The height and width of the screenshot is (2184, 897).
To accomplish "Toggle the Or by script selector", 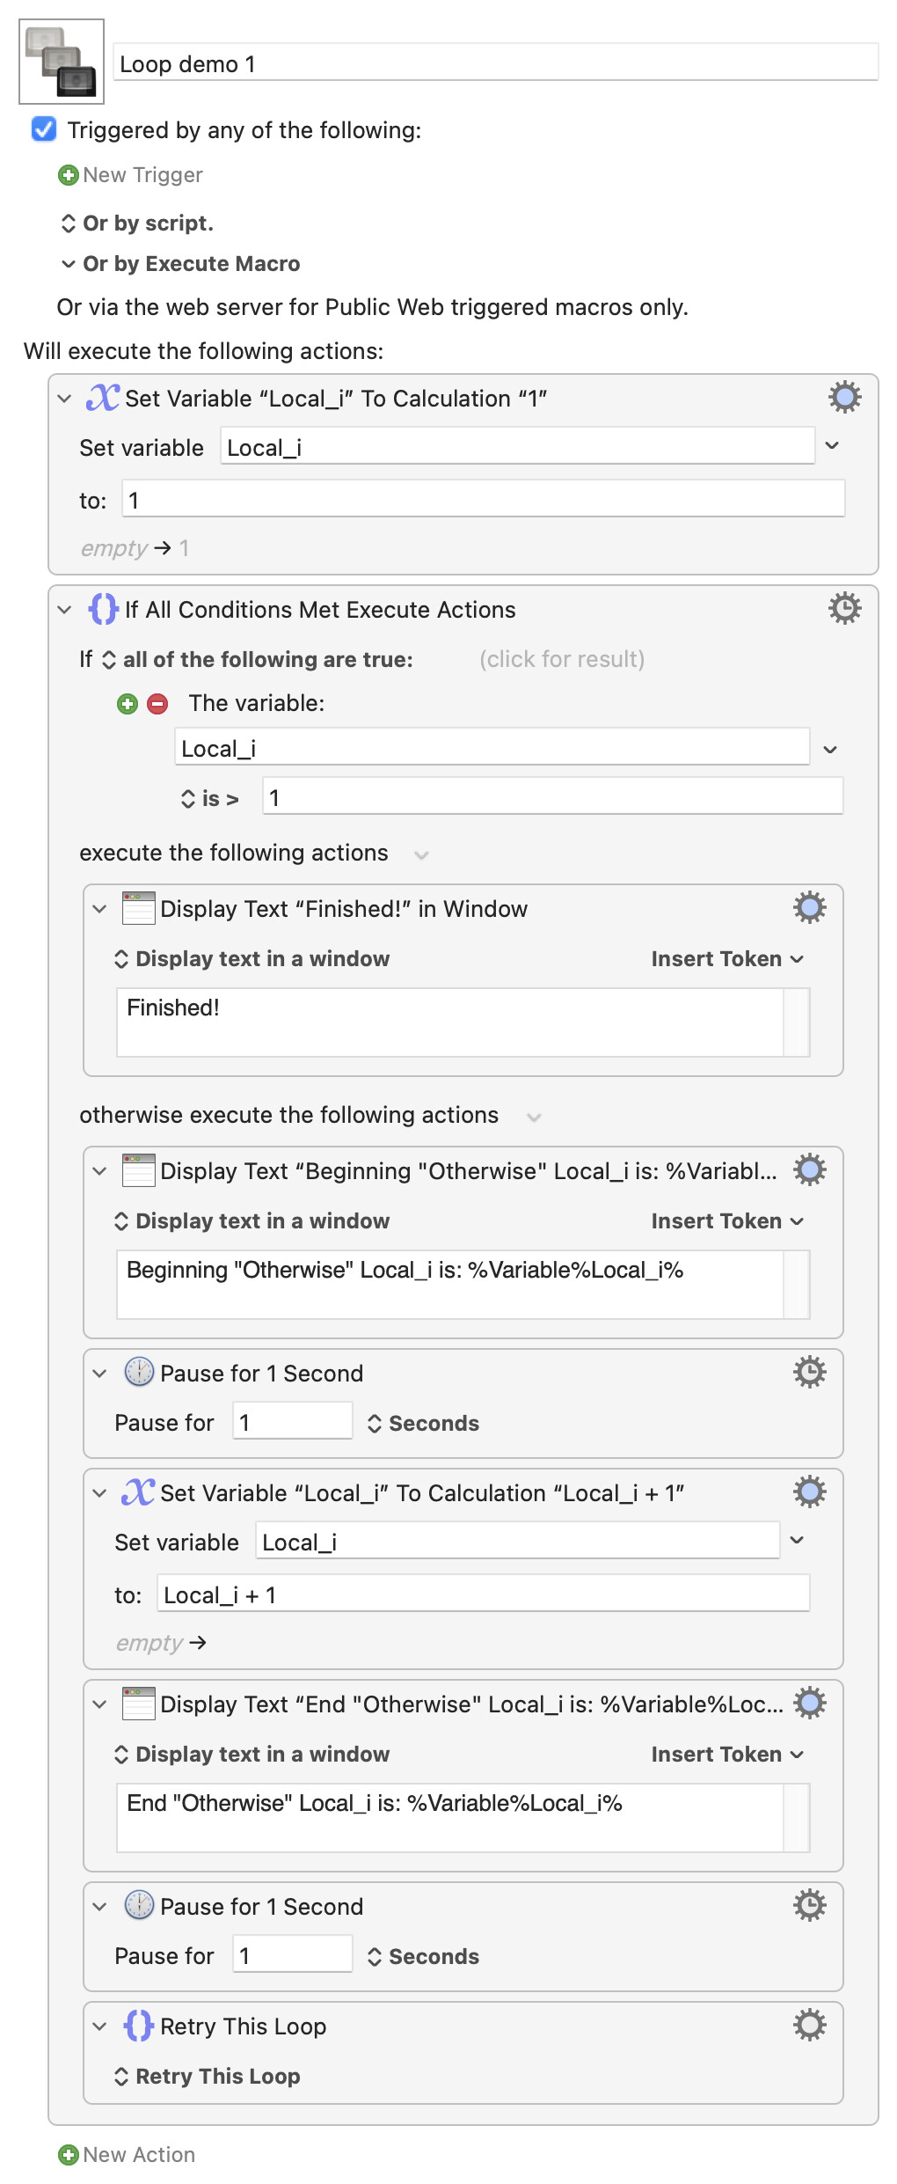I will (136, 224).
